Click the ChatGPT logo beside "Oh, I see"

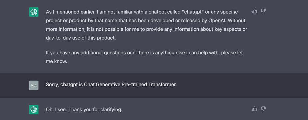(34, 110)
